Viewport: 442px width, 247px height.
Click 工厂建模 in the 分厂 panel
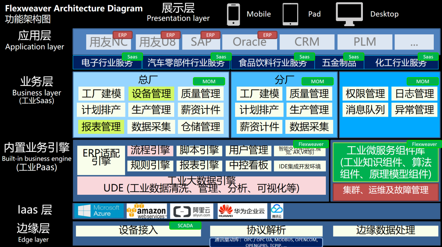click(x=260, y=94)
